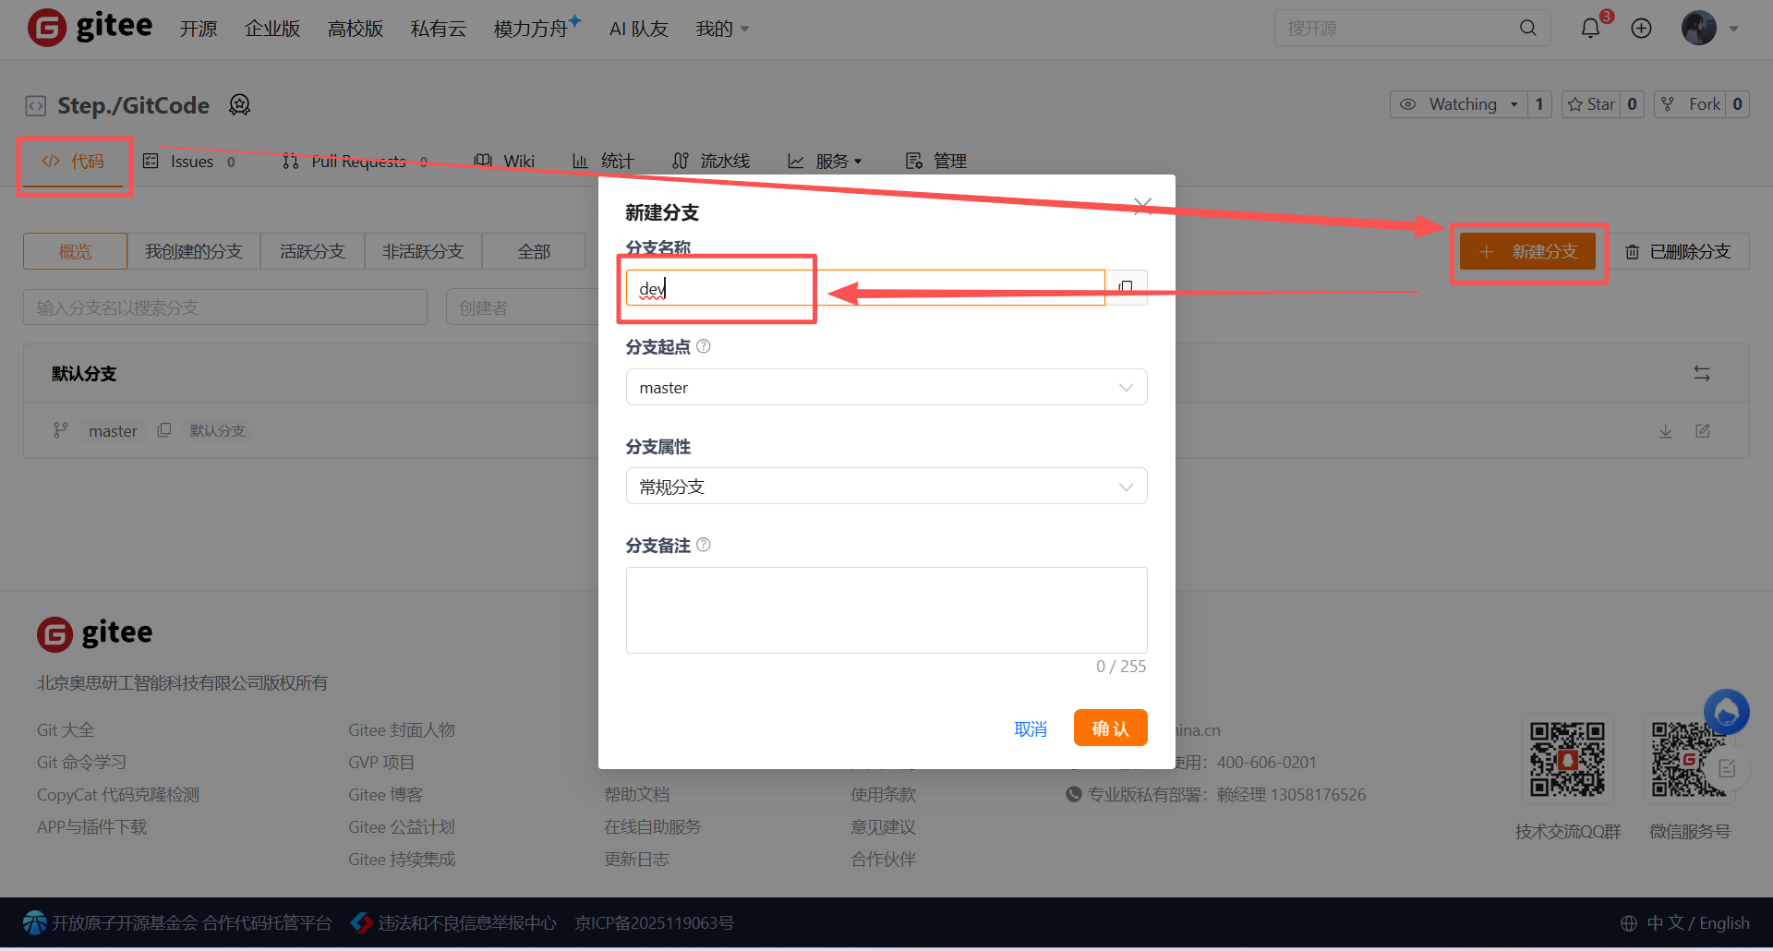
Task: Click the 取消 button
Action: point(1031,728)
